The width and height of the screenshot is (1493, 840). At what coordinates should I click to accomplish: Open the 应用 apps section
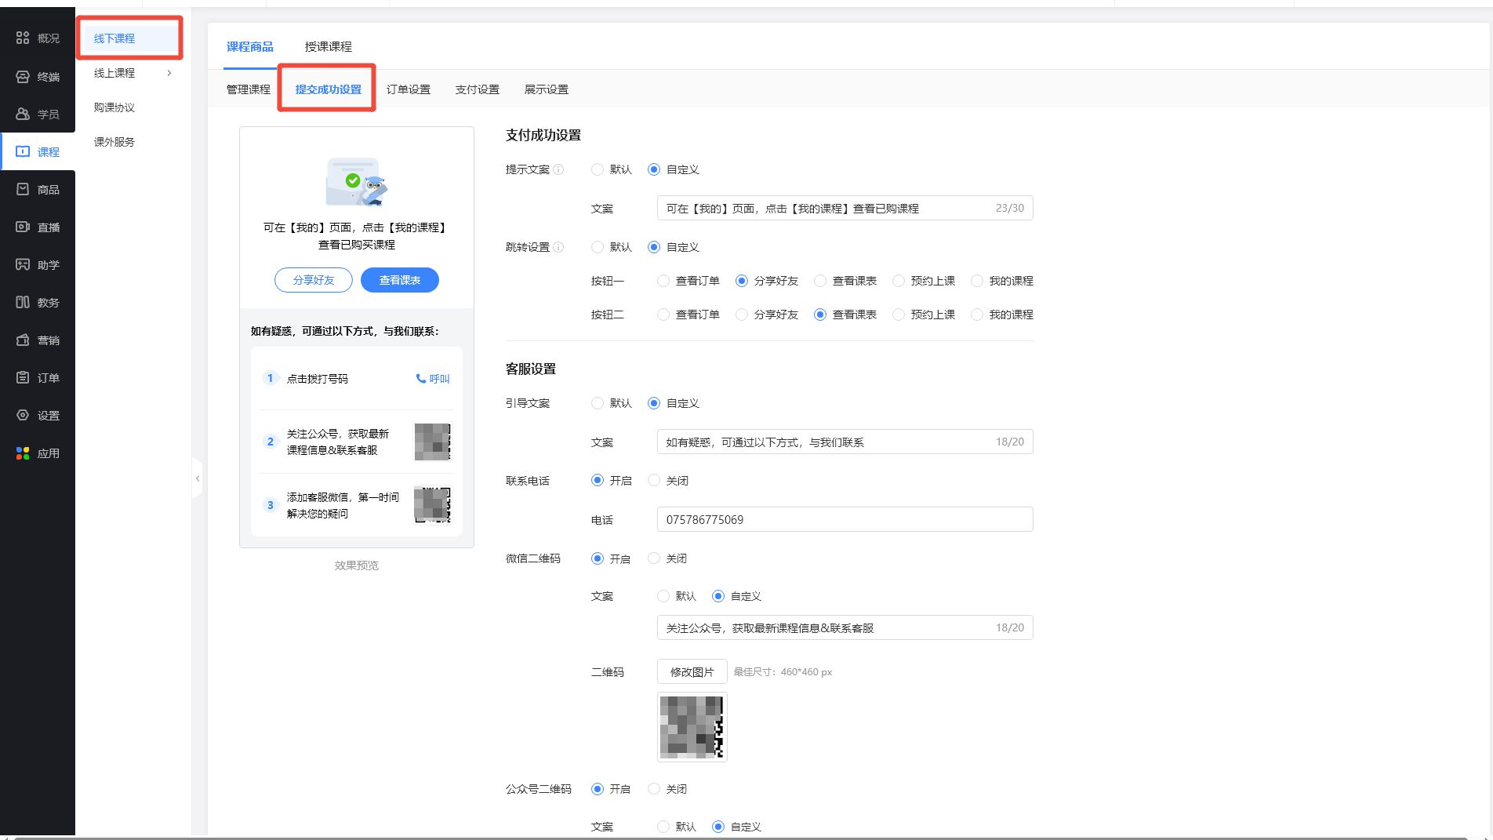coord(37,453)
